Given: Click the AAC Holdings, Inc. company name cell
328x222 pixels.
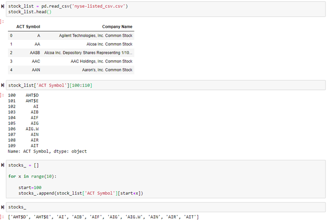Looking at the screenshot, I should [x=101, y=61].
